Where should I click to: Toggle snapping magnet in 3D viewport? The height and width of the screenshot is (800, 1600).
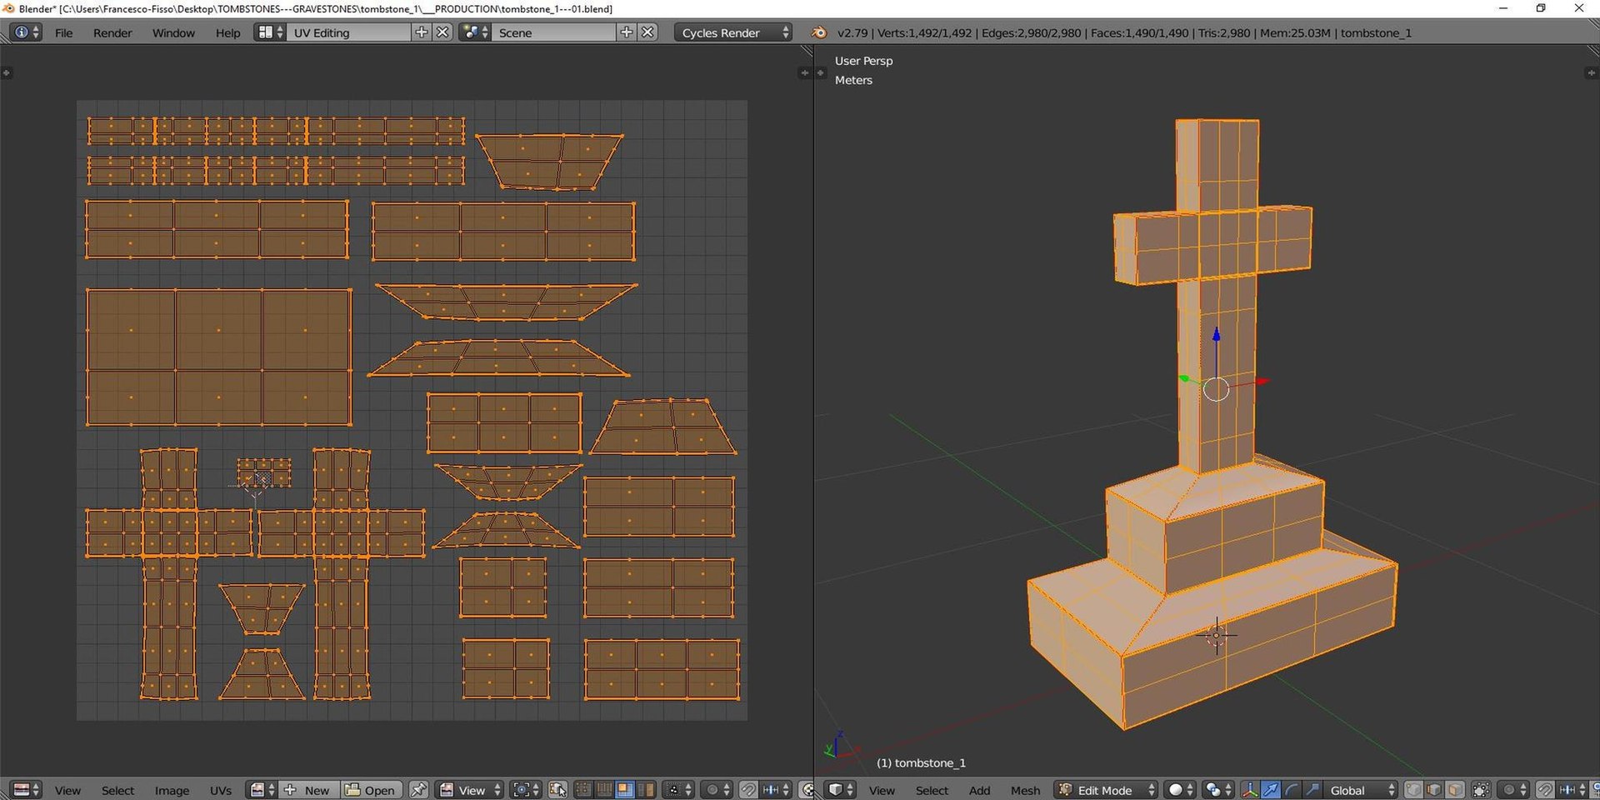point(1545,789)
